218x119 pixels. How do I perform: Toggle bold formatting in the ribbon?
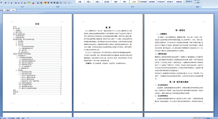click(6, 3)
